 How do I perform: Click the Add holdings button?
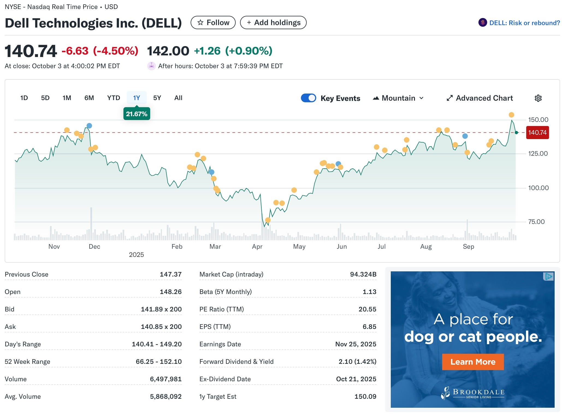tap(273, 23)
